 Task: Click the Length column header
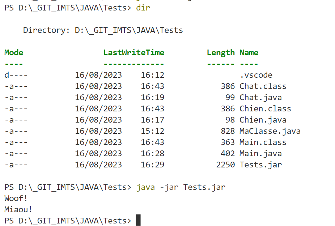[x=221, y=53]
